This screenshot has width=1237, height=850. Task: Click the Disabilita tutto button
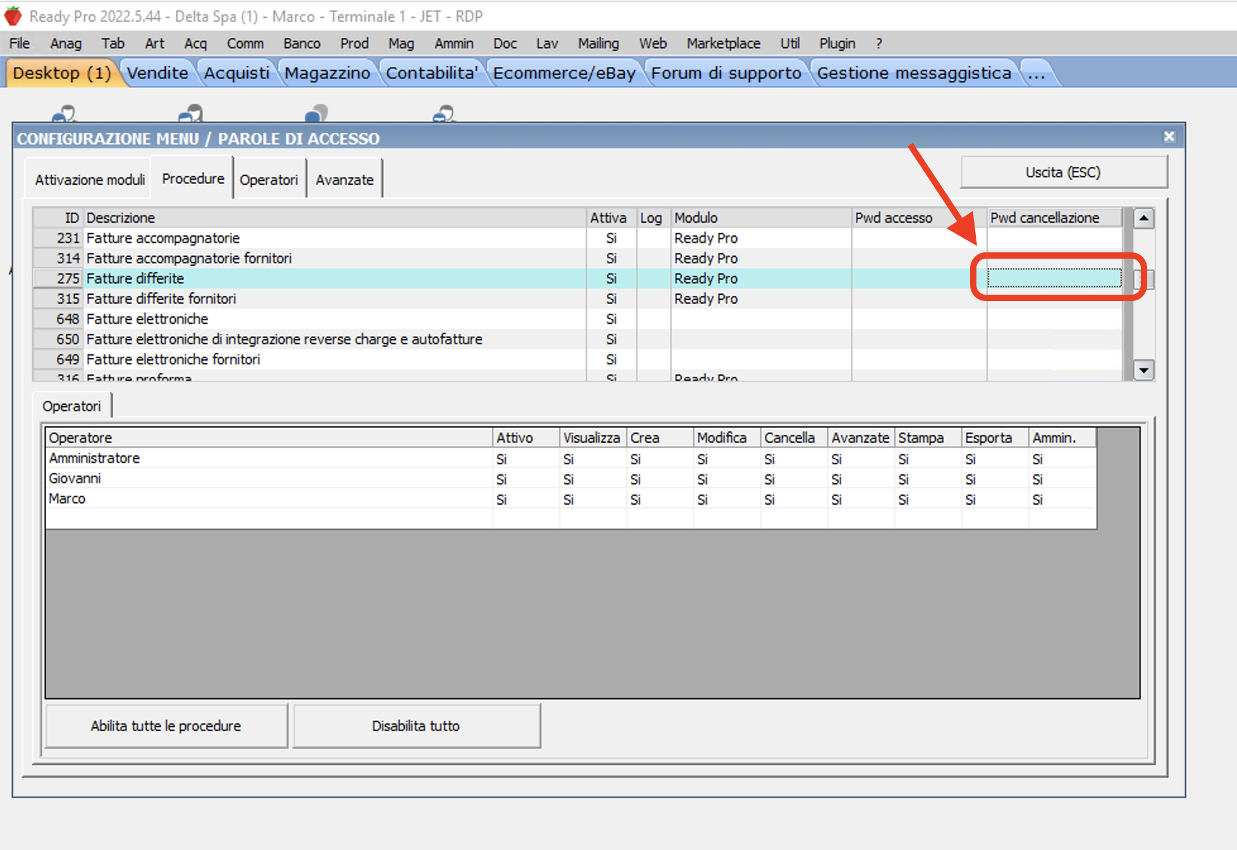coord(416,725)
